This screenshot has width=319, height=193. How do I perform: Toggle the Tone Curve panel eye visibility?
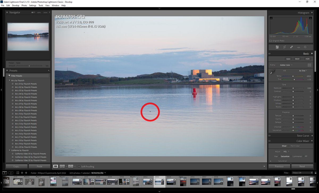pos(270,136)
